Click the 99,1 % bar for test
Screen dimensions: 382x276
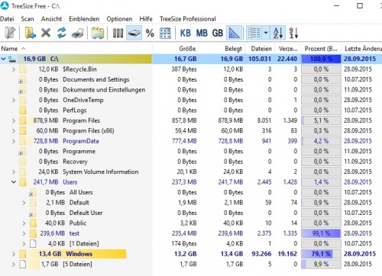pyautogui.click(x=321, y=233)
